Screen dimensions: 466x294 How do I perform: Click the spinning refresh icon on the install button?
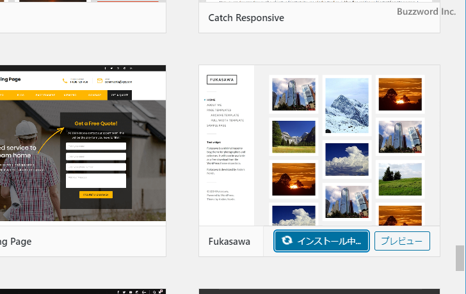click(287, 241)
